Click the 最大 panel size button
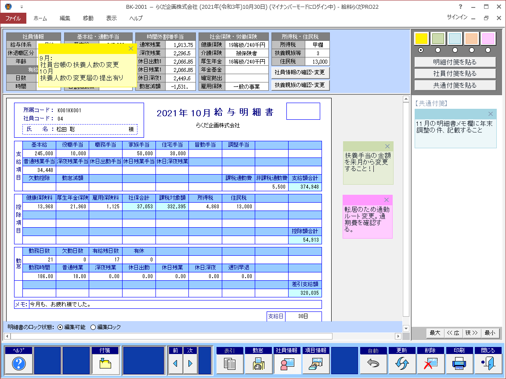Viewport: 506px width, 379px height. (x=435, y=333)
